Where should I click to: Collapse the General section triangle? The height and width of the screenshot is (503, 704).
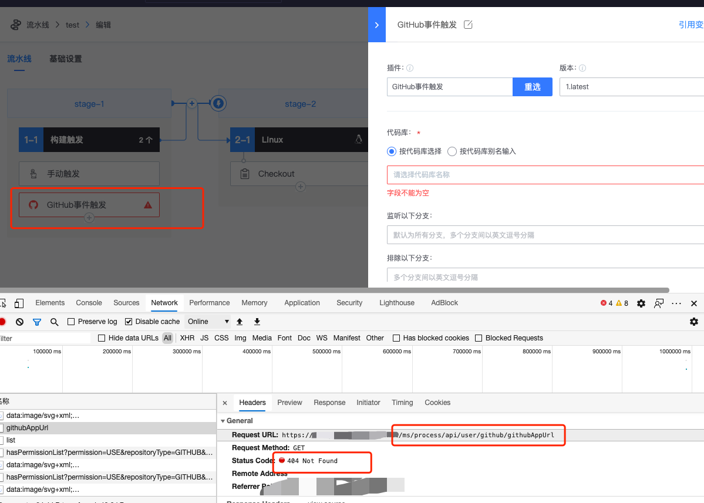(x=223, y=421)
